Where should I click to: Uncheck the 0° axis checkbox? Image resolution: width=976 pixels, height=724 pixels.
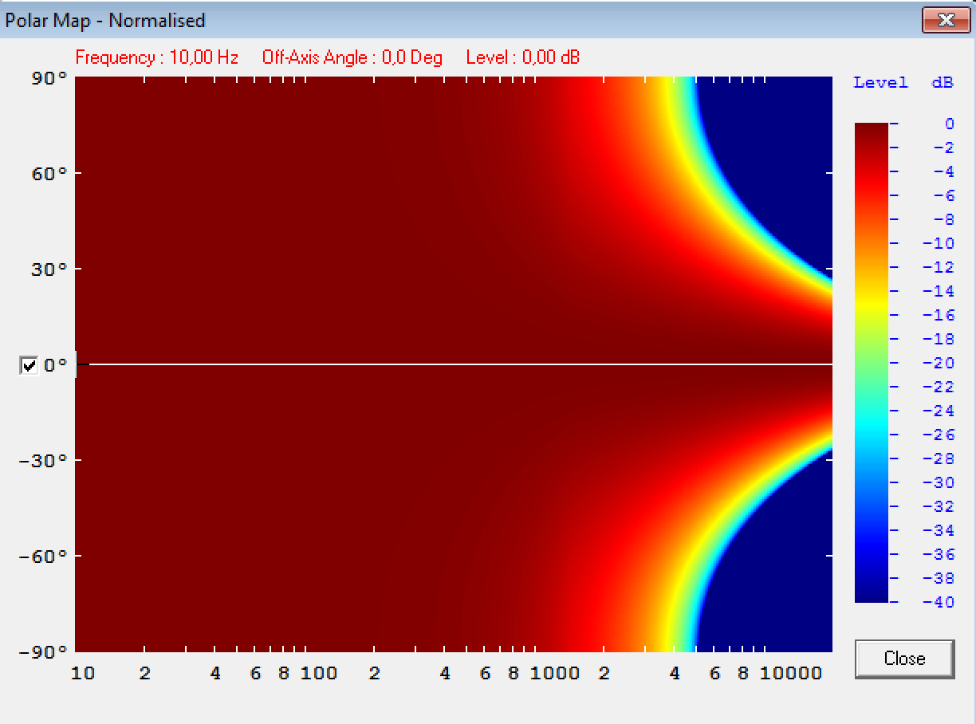point(30,365)
